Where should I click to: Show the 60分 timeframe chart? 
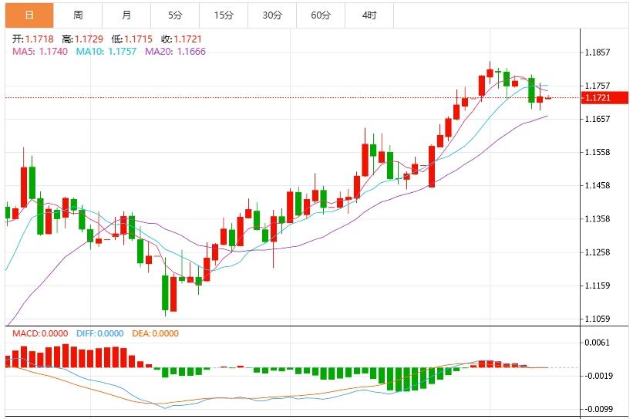point(320,15)
